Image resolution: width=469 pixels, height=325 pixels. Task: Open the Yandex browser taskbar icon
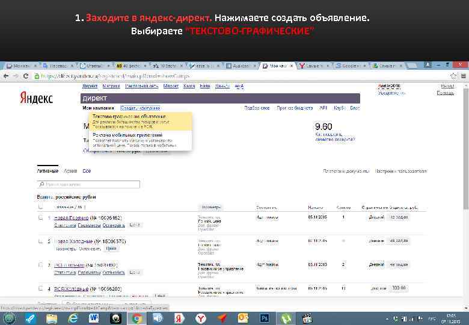[x=200, y=318]
